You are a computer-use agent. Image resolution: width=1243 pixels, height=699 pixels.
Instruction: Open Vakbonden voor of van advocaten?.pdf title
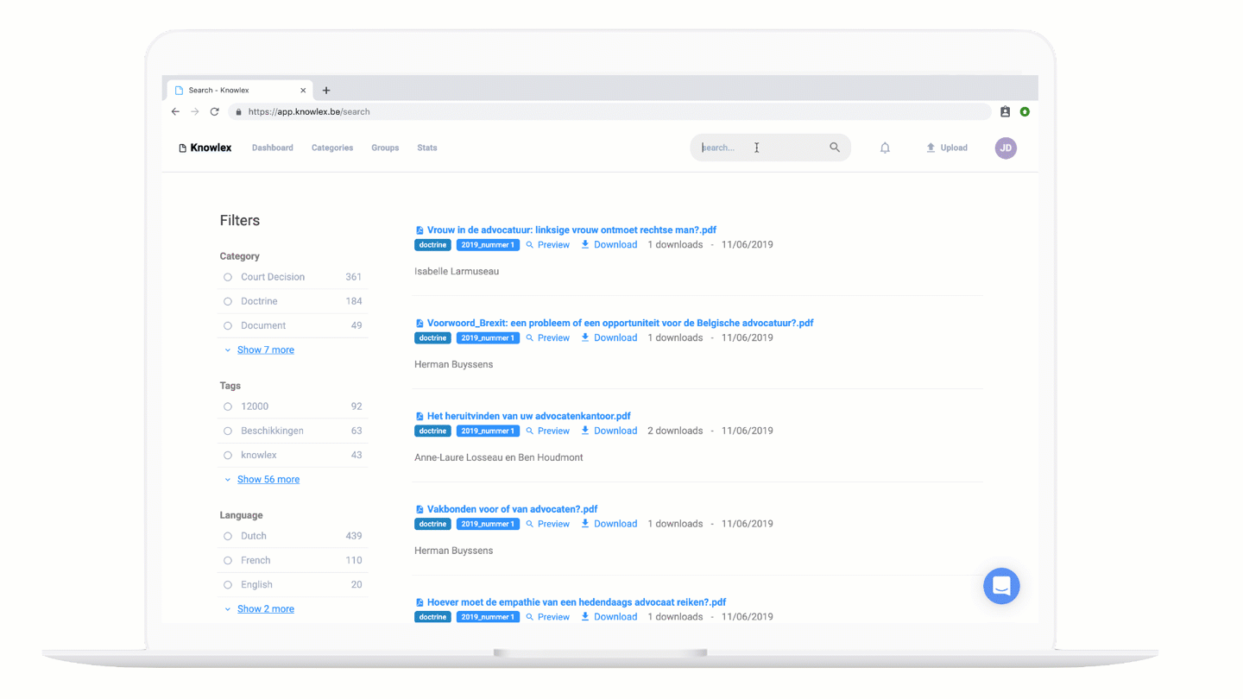click(x=513, y=510)
